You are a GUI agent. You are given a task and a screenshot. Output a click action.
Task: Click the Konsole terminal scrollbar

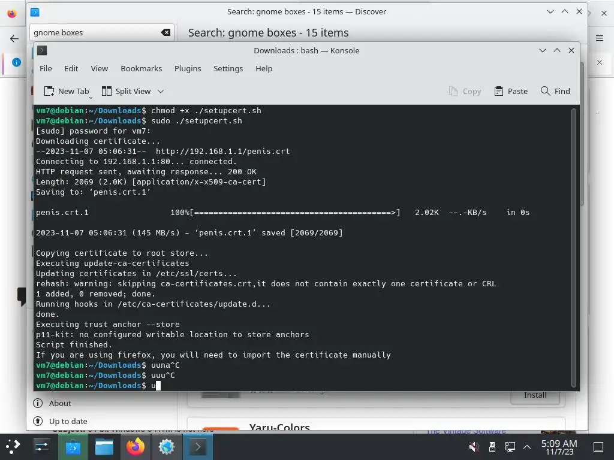(574, 247)
